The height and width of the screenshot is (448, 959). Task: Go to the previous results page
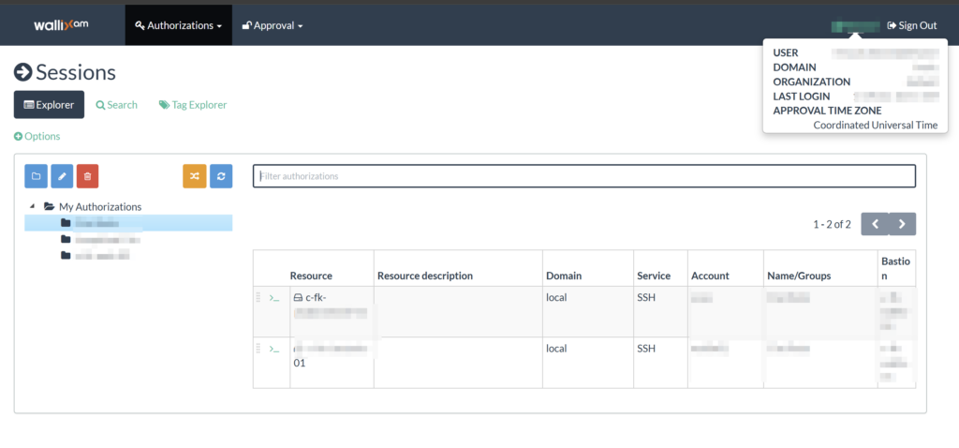(875, 224)
